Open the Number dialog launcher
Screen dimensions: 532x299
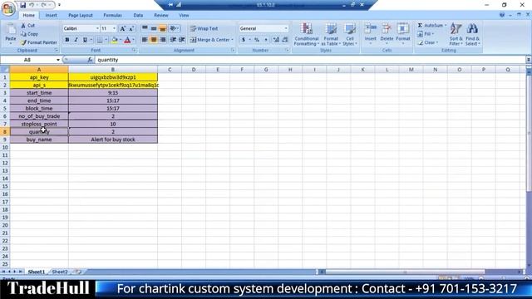click(287, 50)
